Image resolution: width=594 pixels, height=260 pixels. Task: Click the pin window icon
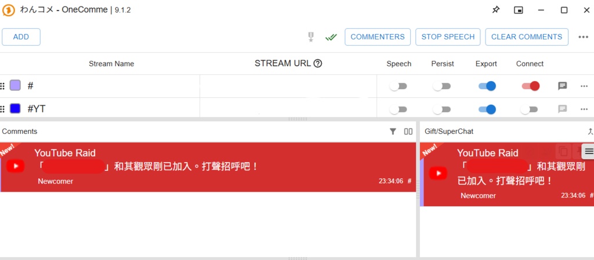point(495,10)
